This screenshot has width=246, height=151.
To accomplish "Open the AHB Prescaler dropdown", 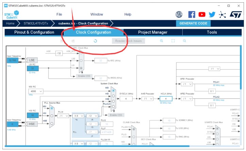I will [x=147, y=99].
